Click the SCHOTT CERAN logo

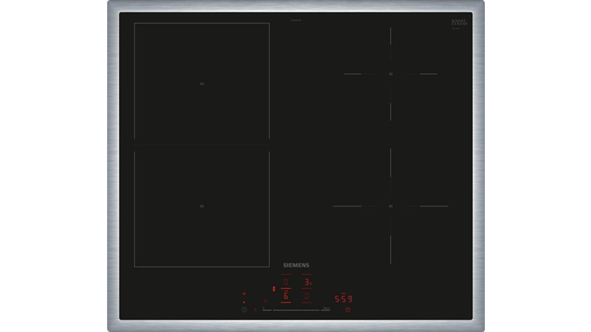click(x=459, y=22)
